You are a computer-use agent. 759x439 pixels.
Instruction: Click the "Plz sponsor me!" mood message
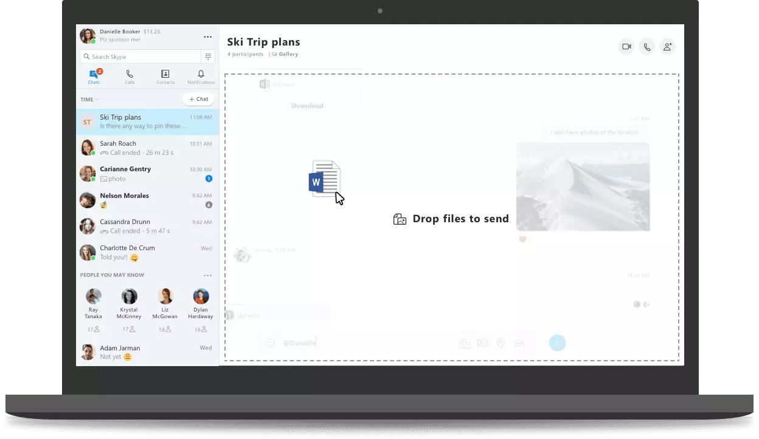click(x=120, y=39)
